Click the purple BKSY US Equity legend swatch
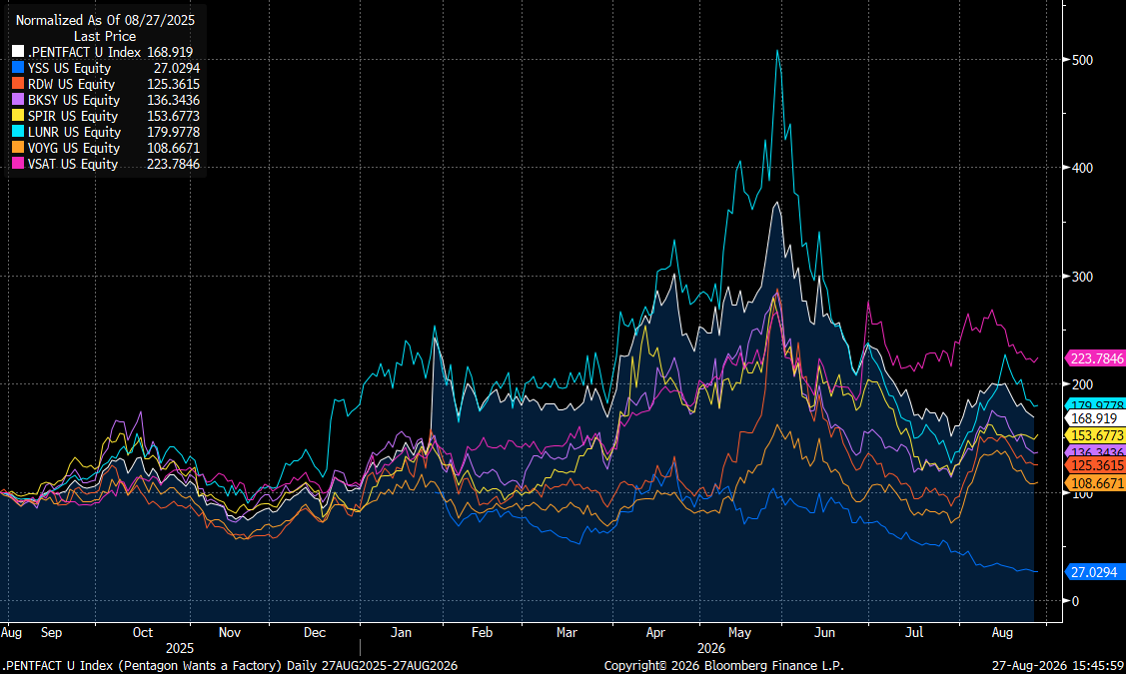Image resolution: width=1126 pixels, height=674 pixels. (18, 100)
